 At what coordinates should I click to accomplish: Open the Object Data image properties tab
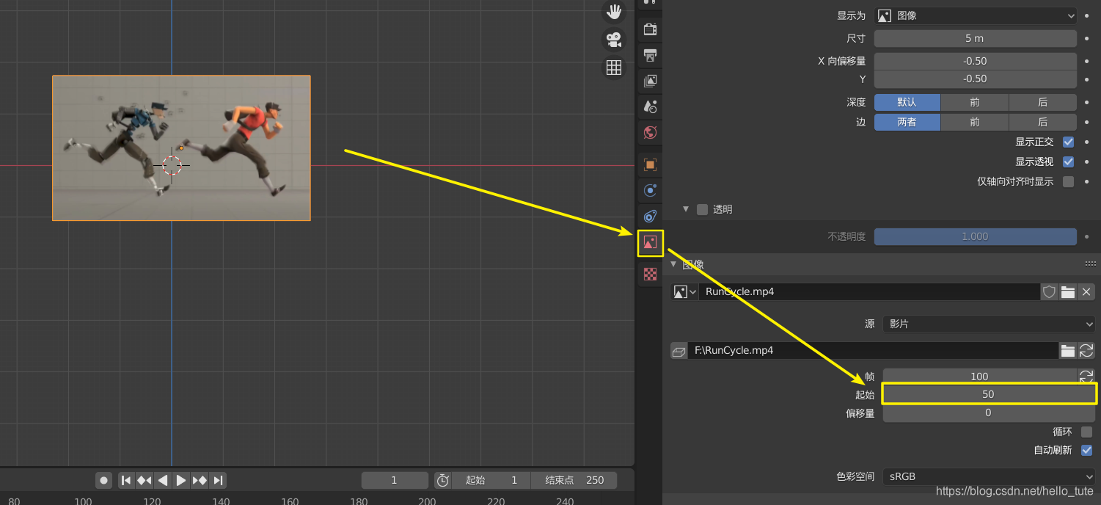pos(650,243)
